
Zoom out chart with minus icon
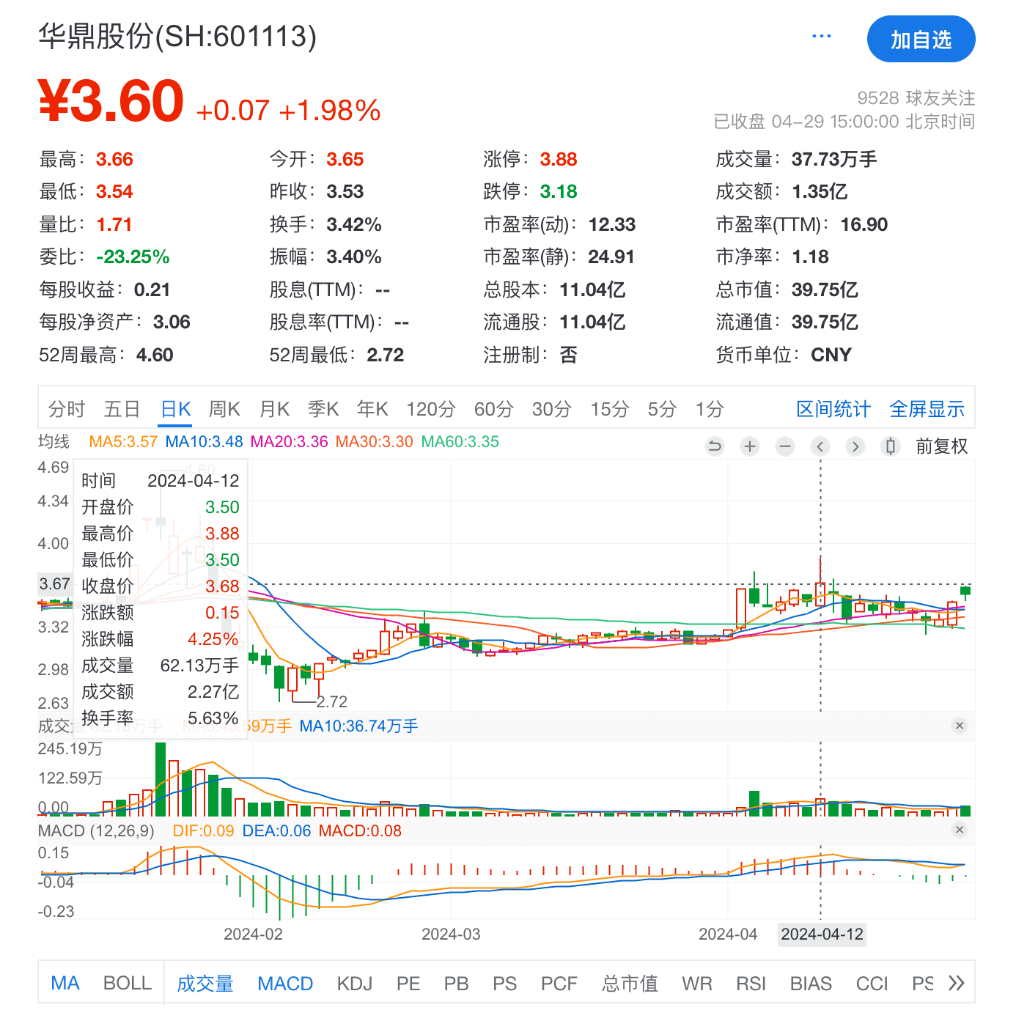point(785,446)
